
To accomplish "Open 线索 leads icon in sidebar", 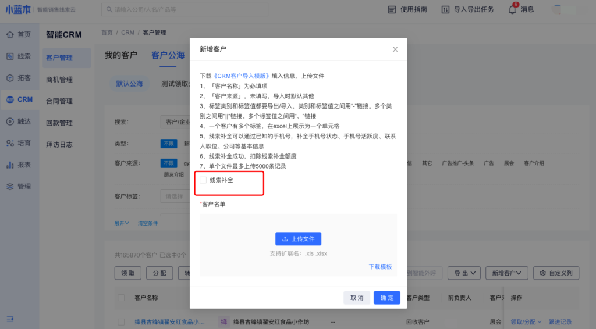I will tap(10, 56).
